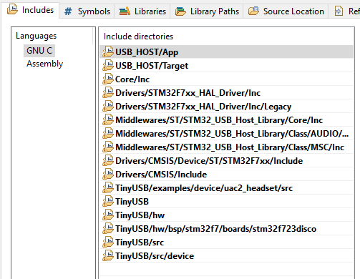
Task: Select Drivers/CMSIS/Device/ST/STM32F7xx/Include entry
Action: (x=226, y=161)
